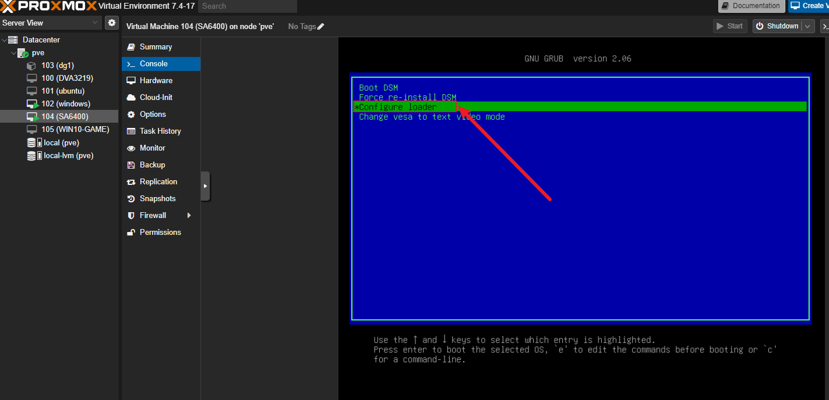Click the Search field in header
The image size is (829, 400).
(x=248, y=6)
